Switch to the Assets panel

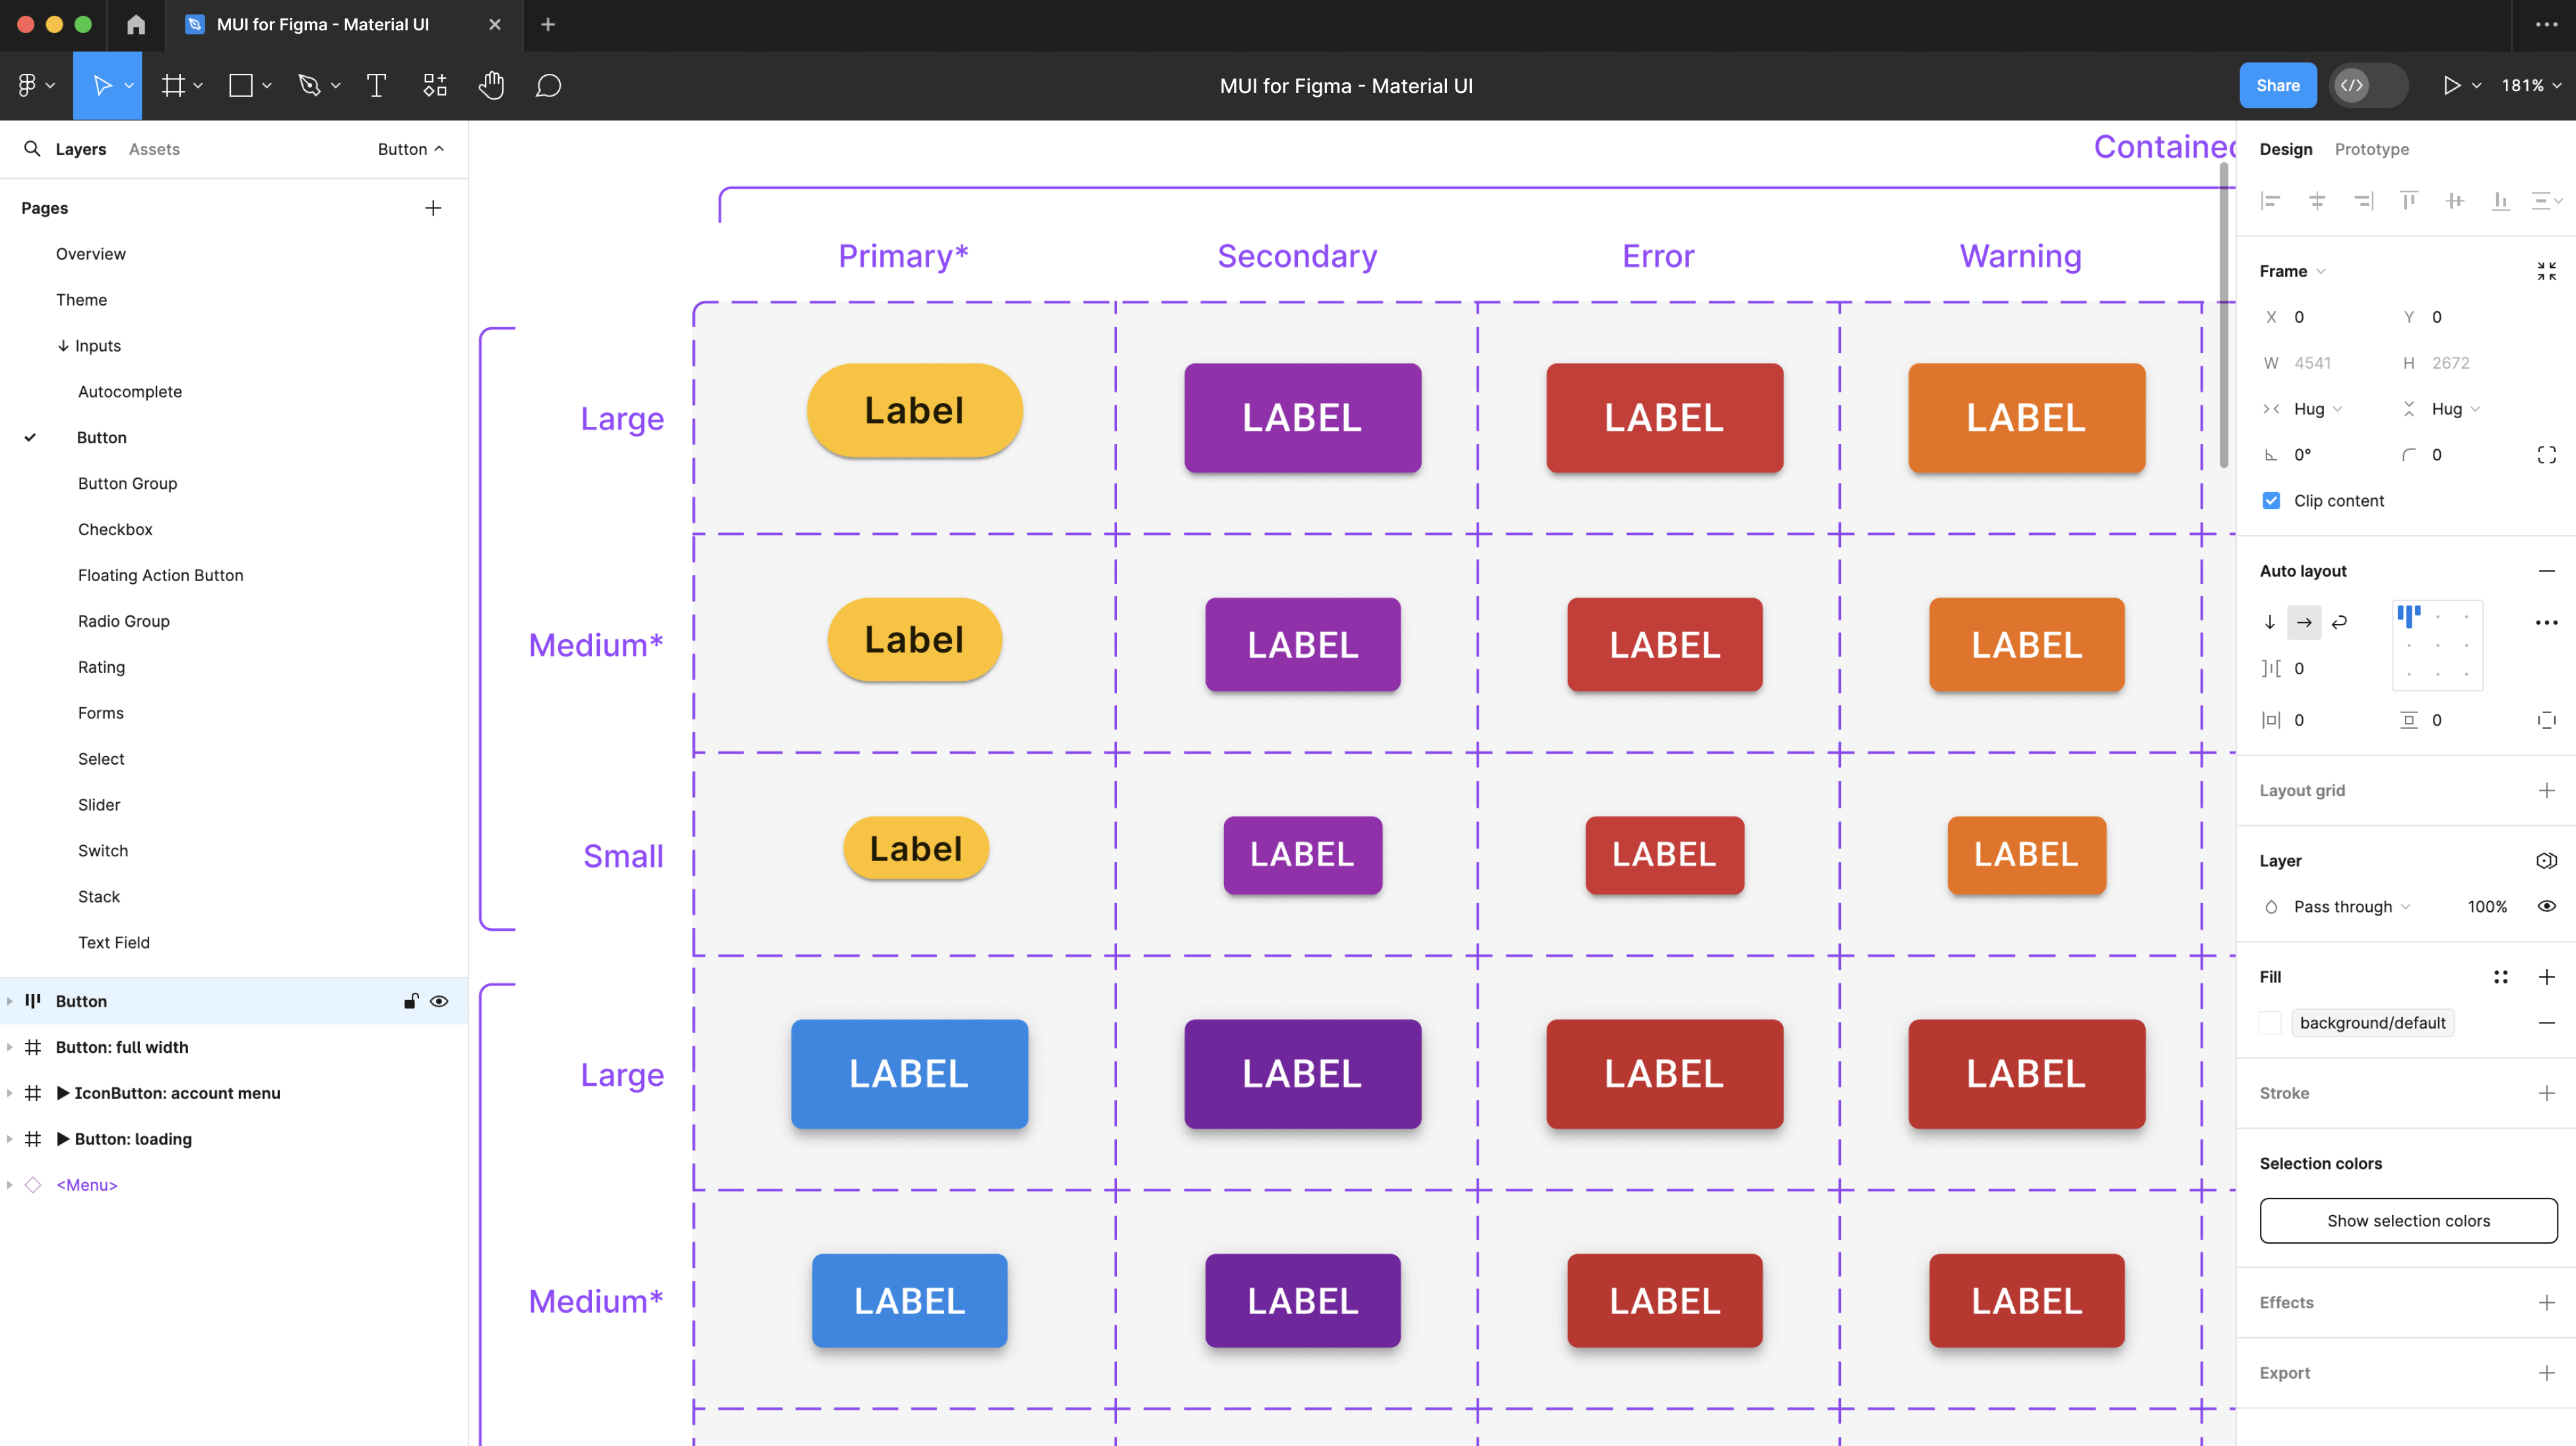154,148
